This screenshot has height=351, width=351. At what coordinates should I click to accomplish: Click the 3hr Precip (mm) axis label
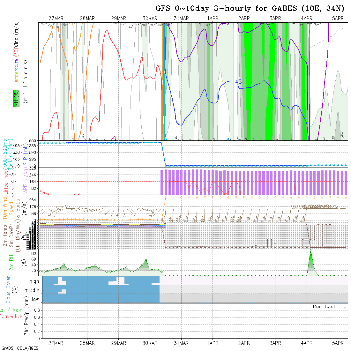pos(27,320)
